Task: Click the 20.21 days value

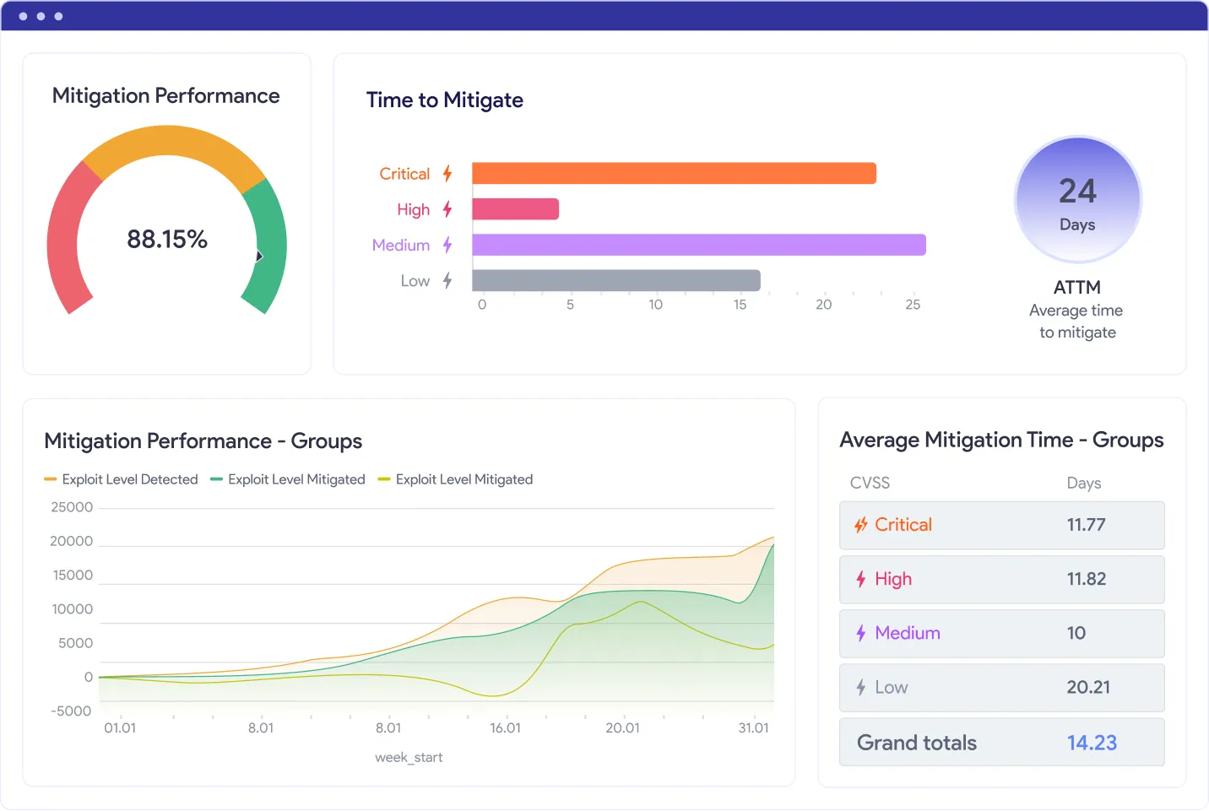Action: [x=1088, y=687]
